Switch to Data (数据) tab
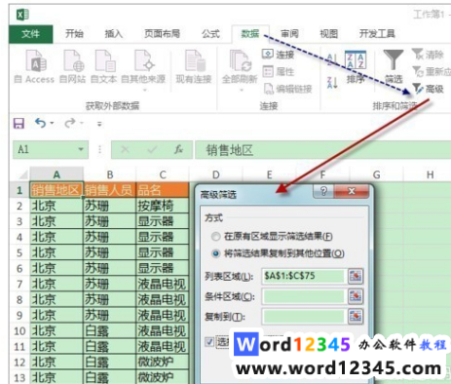The image size is (451, 384). pos(250,34)
